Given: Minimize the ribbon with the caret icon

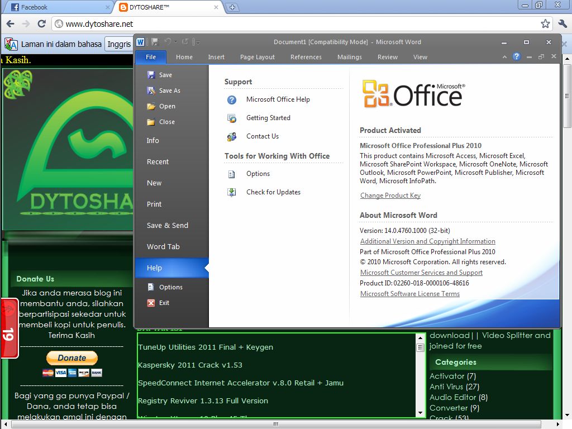Looking at the screenshot, I should tap(504, 57).
